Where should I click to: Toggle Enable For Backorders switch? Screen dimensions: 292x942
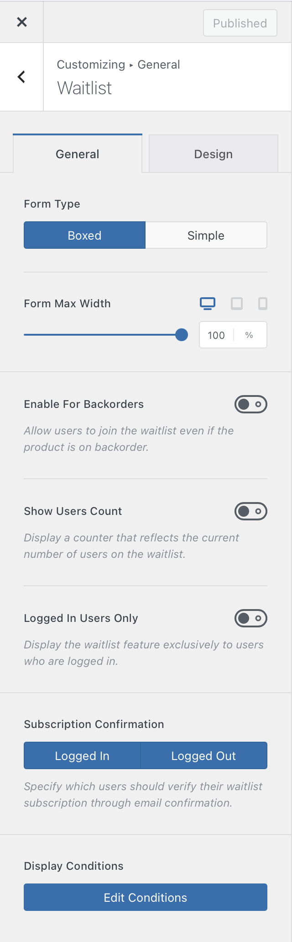[x=251, y=404]
